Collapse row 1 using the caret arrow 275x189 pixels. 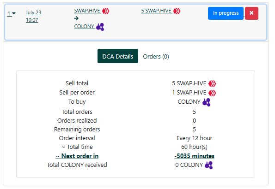[x=14, y=13]
